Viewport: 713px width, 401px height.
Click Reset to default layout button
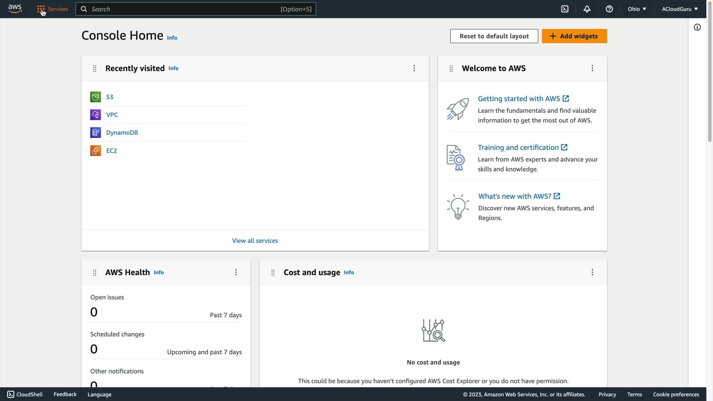pyautogui.click(x=494, y=36)
